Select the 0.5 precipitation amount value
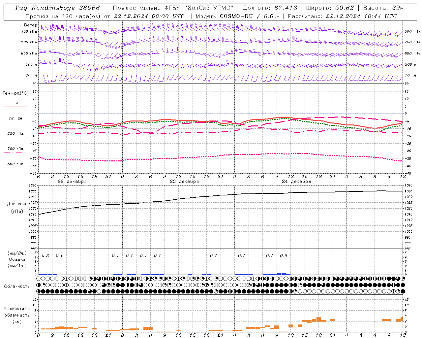This screenshot has height=338, width=422. coord(284,256)
